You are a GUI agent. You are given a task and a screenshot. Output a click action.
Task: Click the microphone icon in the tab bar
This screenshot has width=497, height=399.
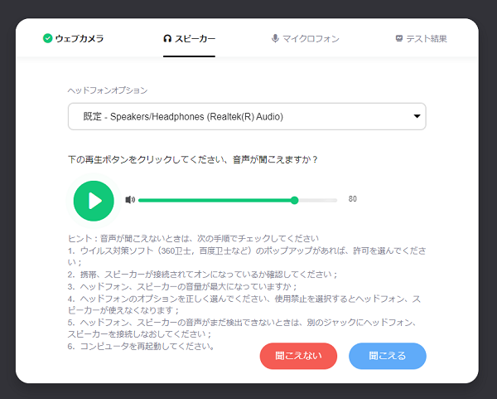(x=275, y=38)
